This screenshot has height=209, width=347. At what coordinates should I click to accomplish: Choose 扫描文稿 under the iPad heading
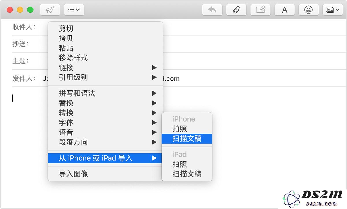[187, 174]
